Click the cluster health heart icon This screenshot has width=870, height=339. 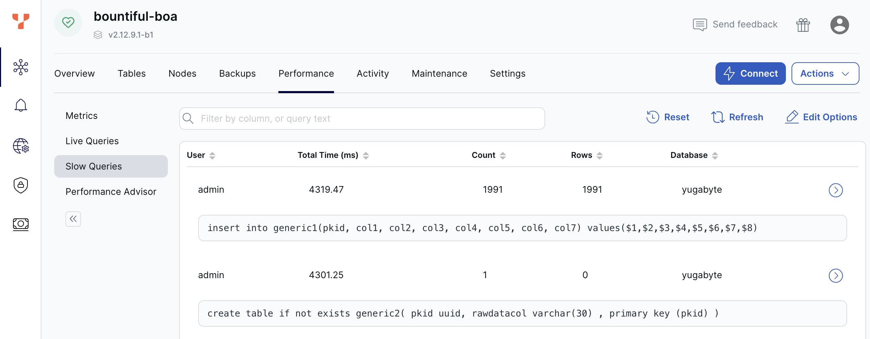(x=68, y=22)
